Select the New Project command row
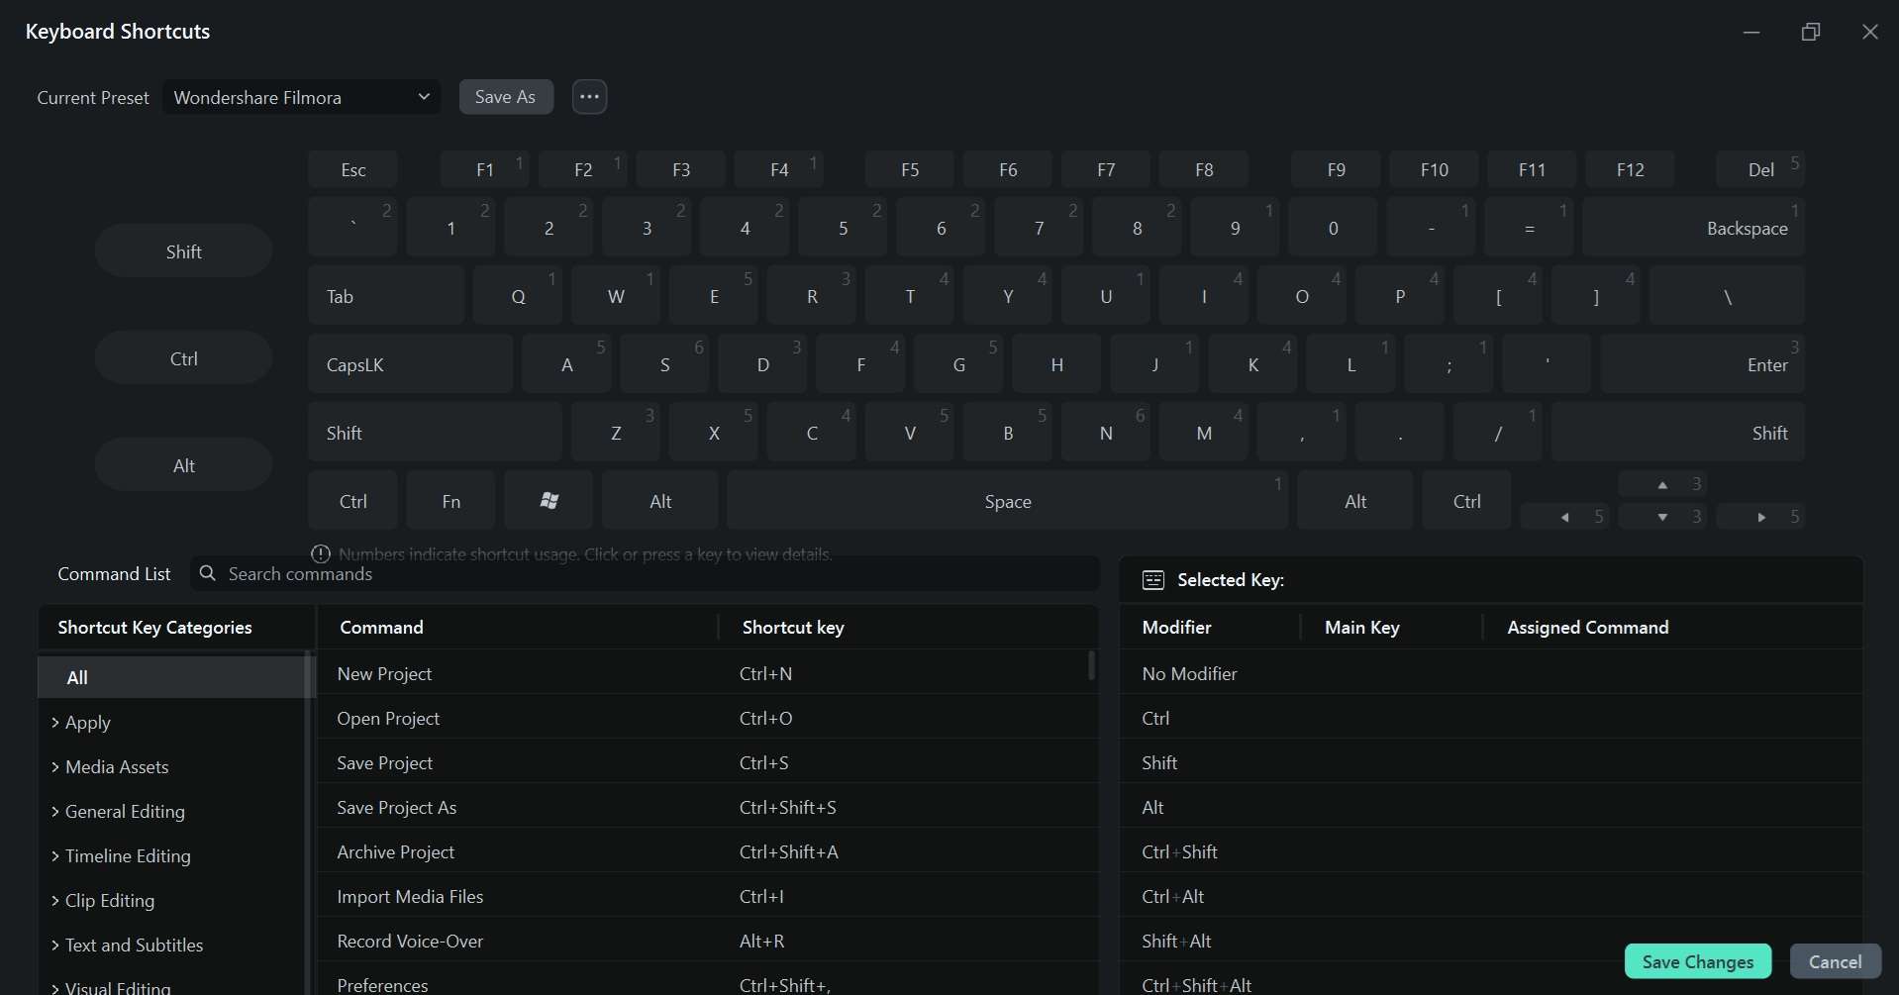This screenshot has width=1899, height=995. click(707, 673)
